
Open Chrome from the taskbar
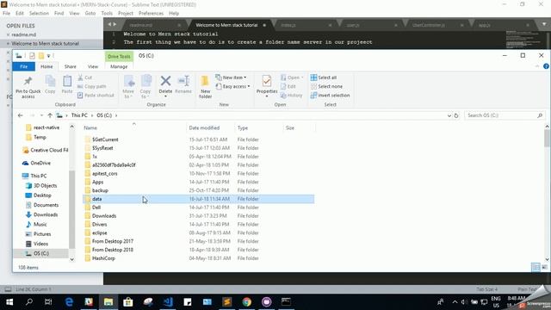(x=247, y=302)
